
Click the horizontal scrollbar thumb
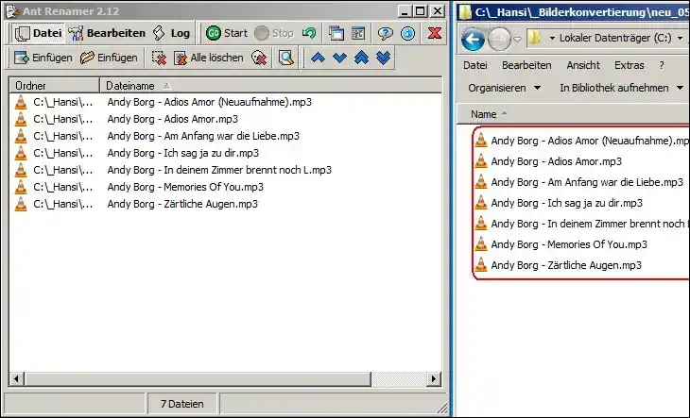coord(198,379)
